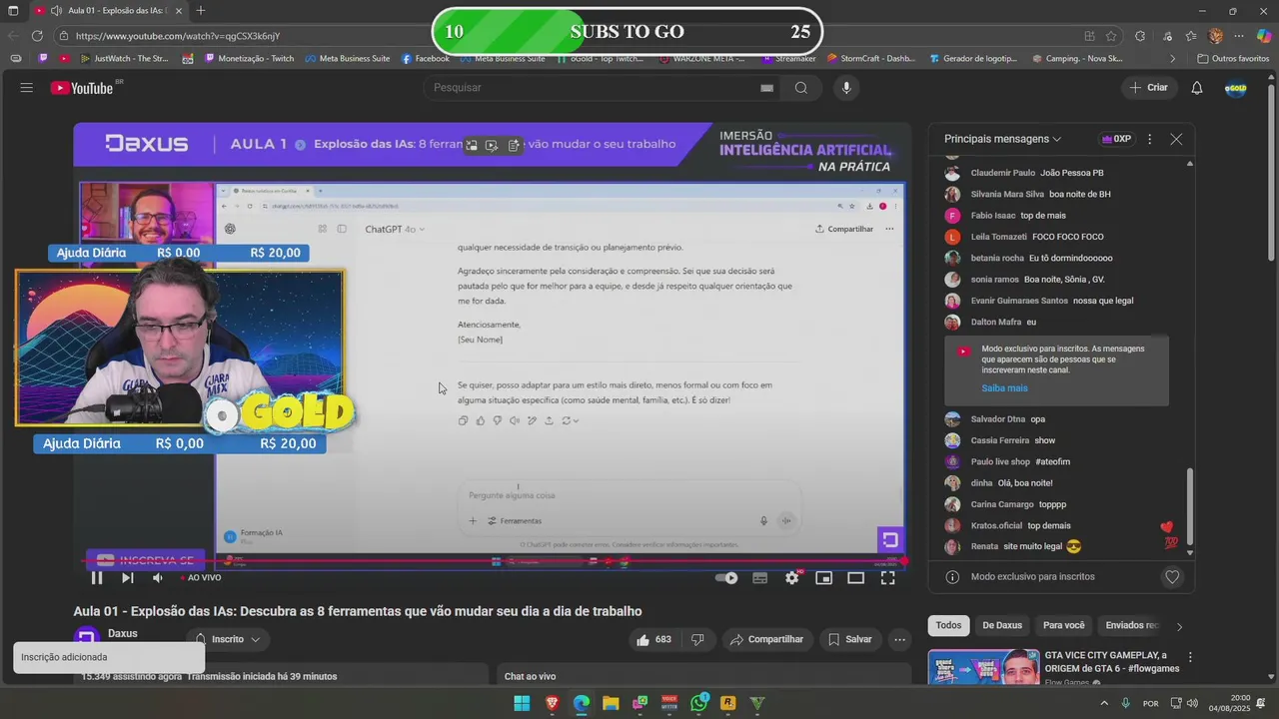Toggle subtitles in the player
Screen dimensions: 1279x719
759,577
